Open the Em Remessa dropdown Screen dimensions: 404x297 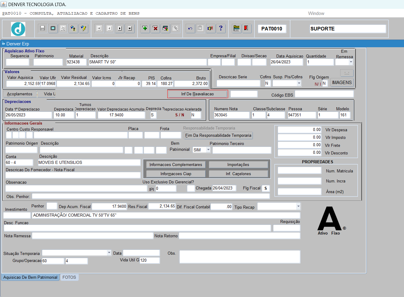tap(351, 62)
